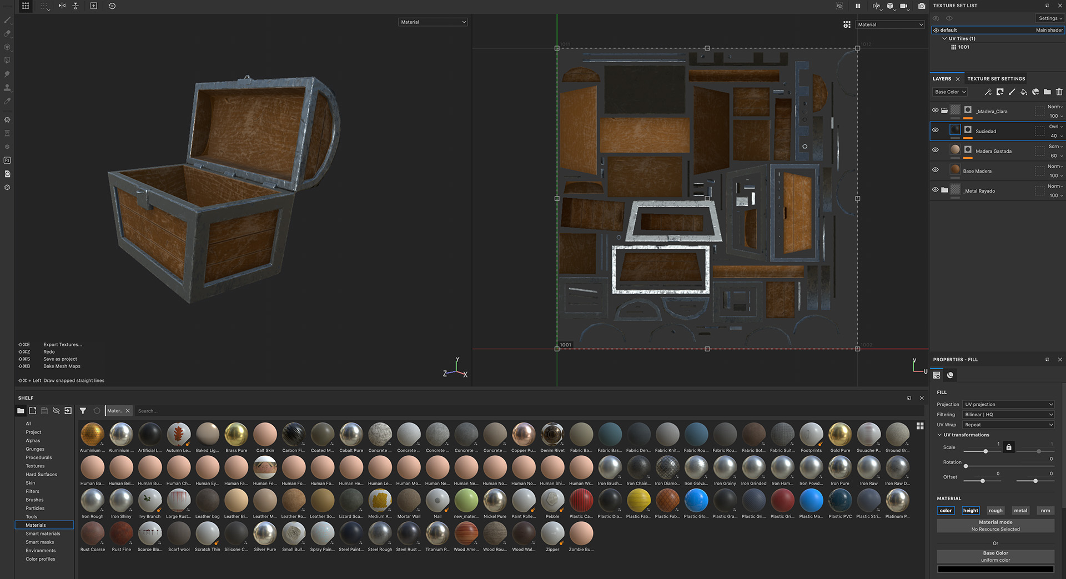Toggle visibility of _Metal Rayado folder

tap(936, 190)
